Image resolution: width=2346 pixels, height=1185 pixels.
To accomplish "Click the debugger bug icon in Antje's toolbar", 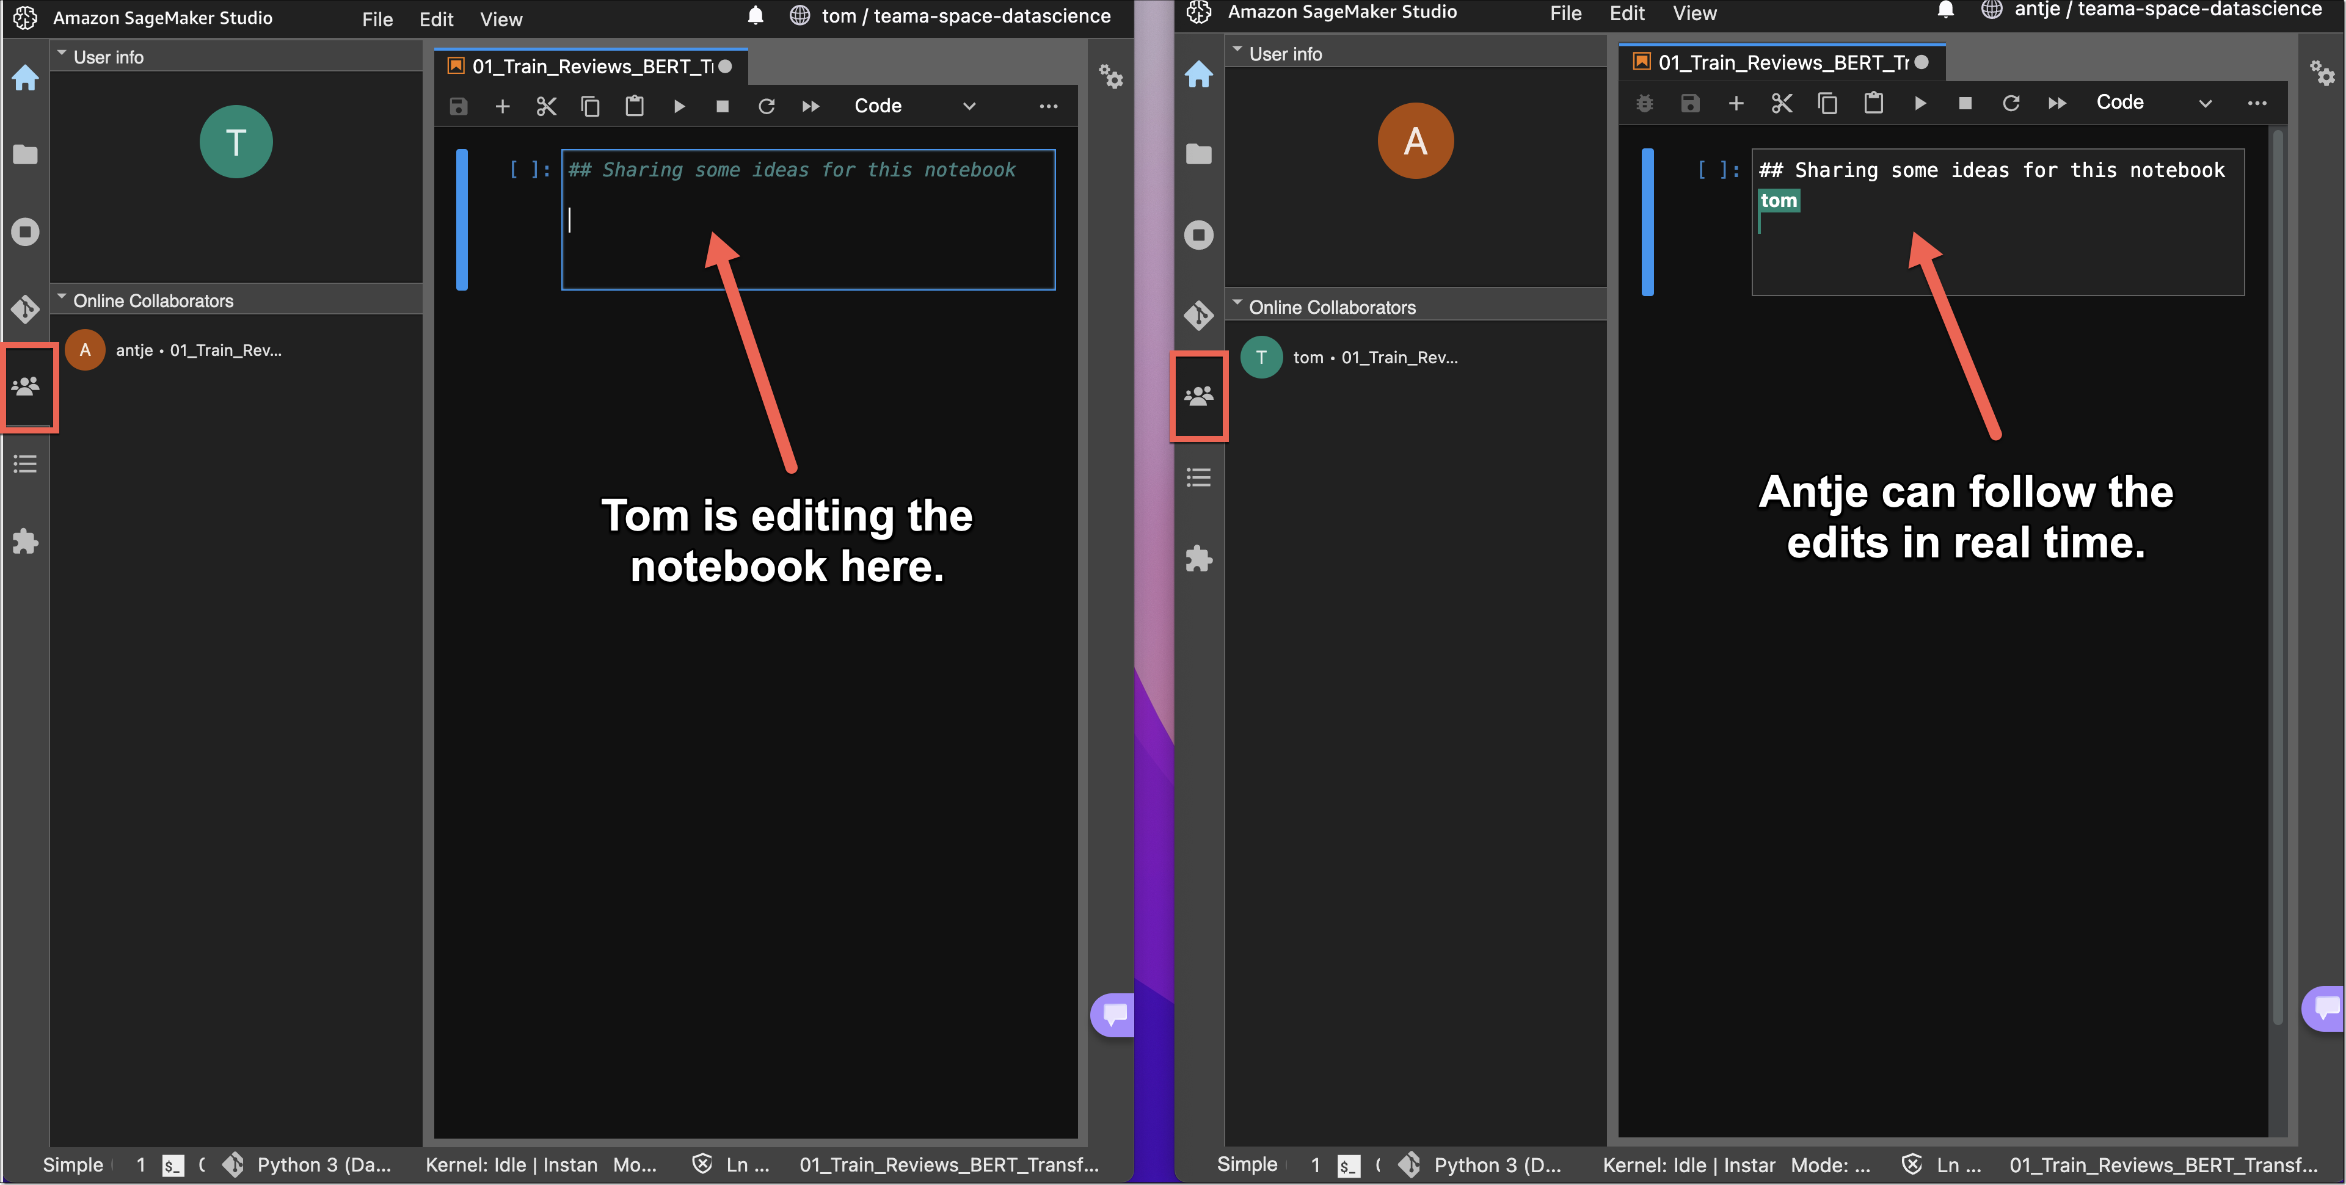I will pyautogui.click(x=1644, y=104).
